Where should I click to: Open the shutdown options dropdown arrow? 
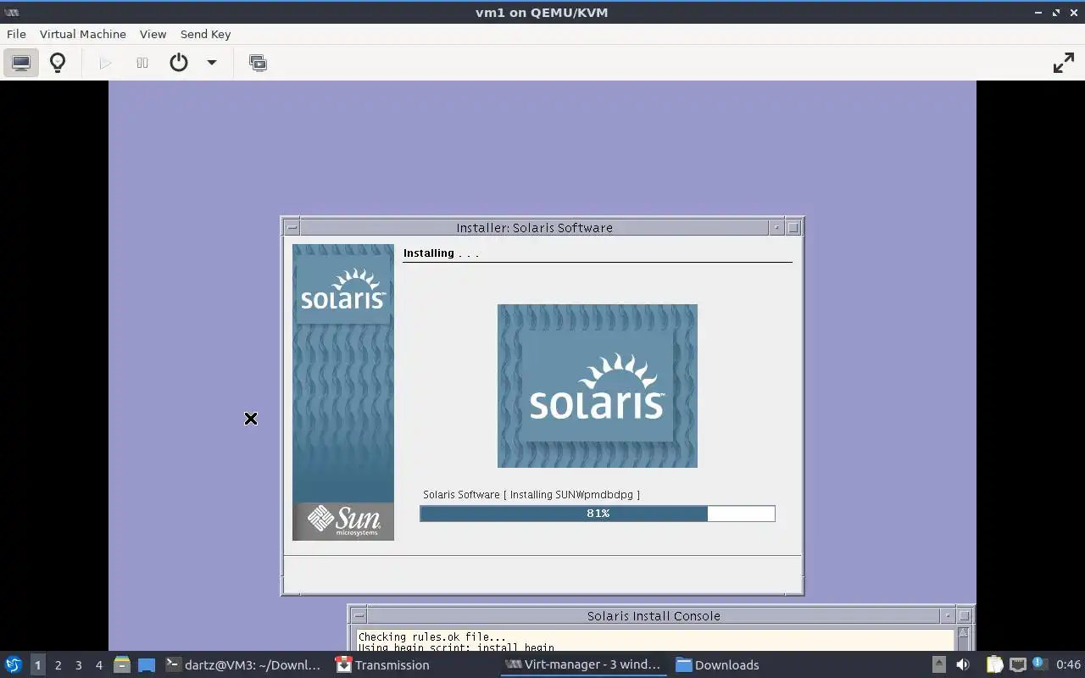coord(212,63)
